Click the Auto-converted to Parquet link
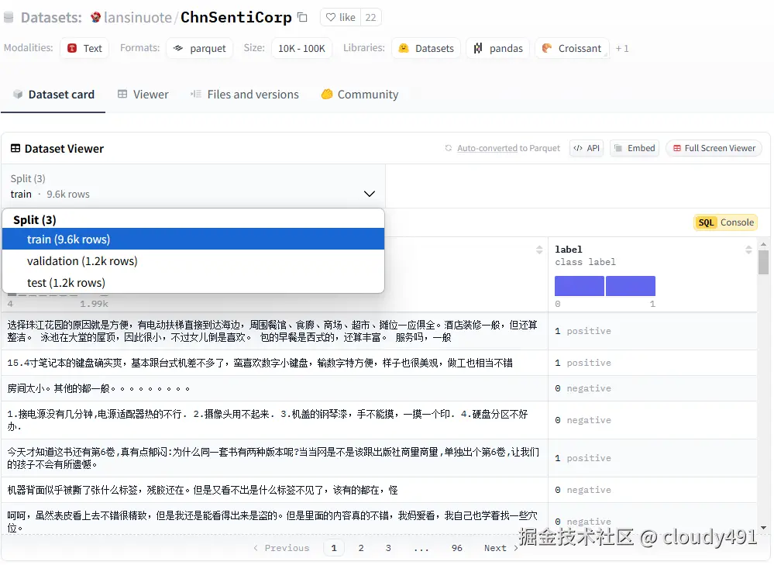This screenshot has height=565, width=774. point(507,147)
